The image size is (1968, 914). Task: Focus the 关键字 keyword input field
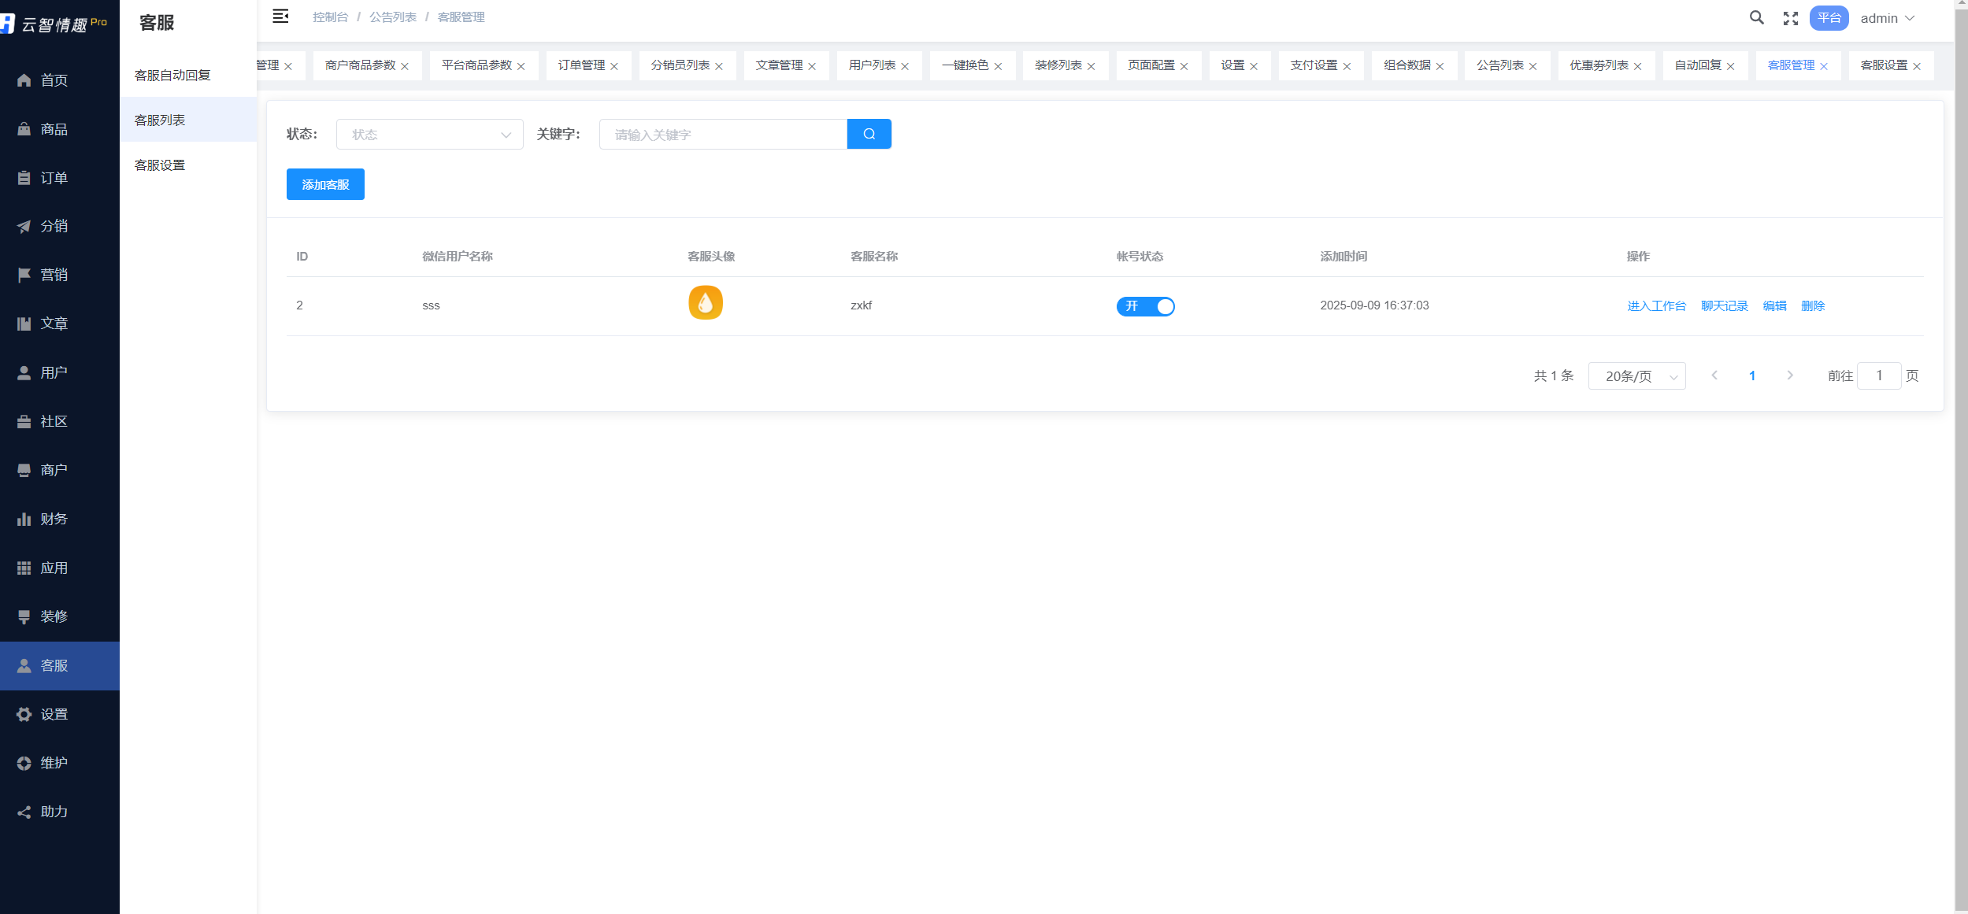coord(722,135)
